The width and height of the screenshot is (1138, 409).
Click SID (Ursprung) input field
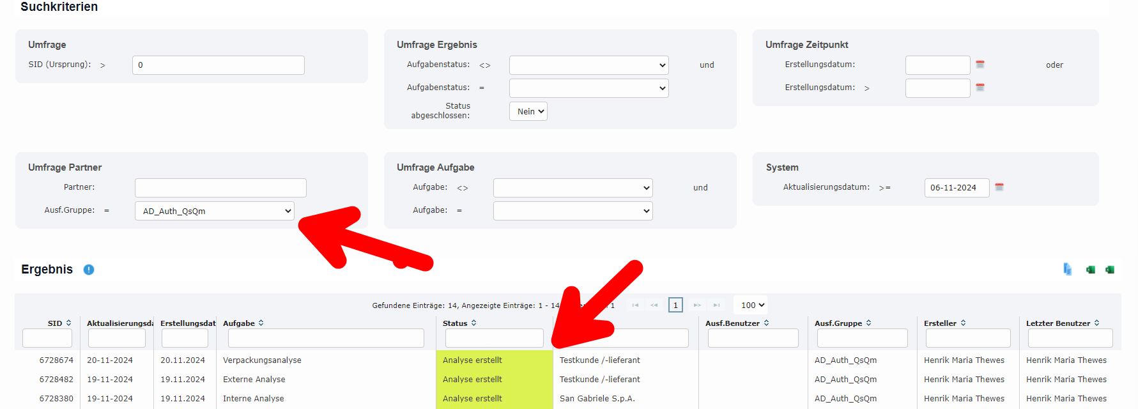tap(219, 65)
